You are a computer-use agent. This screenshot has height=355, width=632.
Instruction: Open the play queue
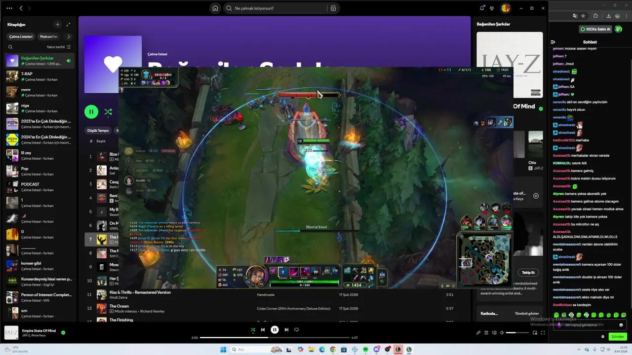coord(486,333)
